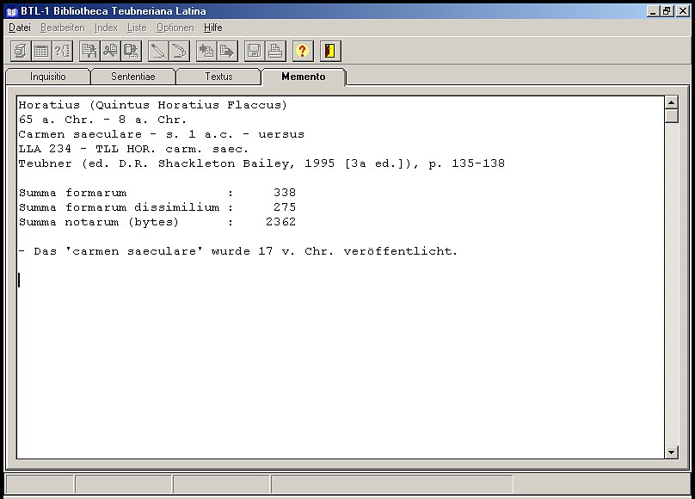Click the file cabinet toolbar icon
Image resolution: width=695 pixels, height=499 pixels.
tap(21, 51)
